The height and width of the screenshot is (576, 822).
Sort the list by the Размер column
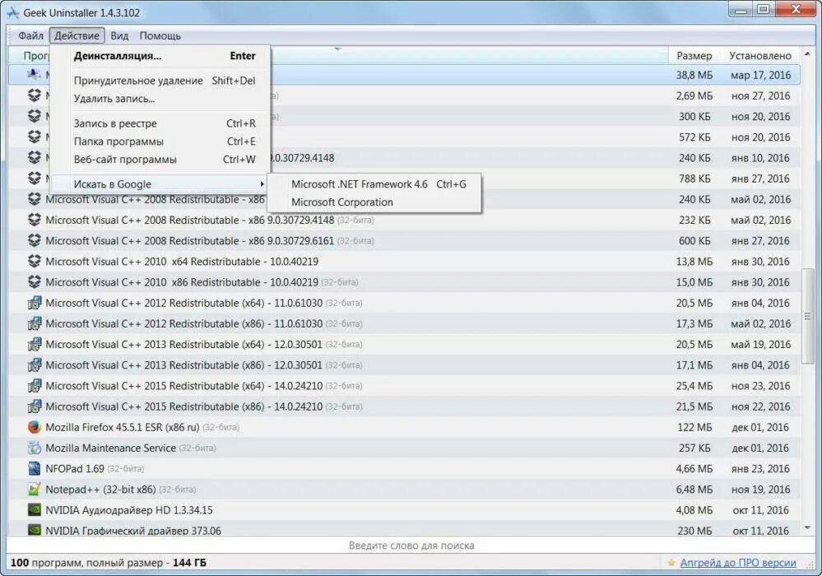[694, 56]
